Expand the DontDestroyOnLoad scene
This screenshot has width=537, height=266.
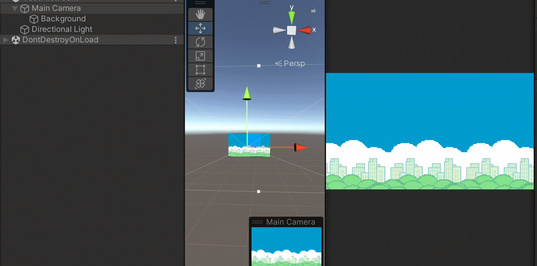click(x=6, y=40)
